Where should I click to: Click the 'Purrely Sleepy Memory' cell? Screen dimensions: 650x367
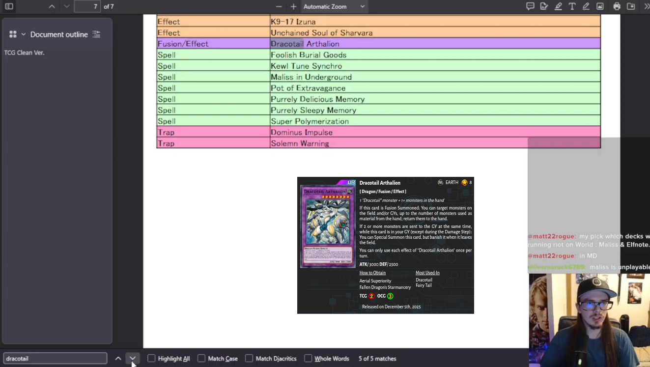pos(435,110)
